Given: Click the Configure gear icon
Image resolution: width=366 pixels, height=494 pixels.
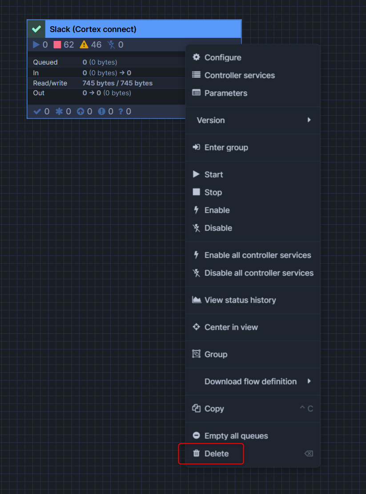Looking at the screenshot, I should pyautogui.click(x=196, y=57).
